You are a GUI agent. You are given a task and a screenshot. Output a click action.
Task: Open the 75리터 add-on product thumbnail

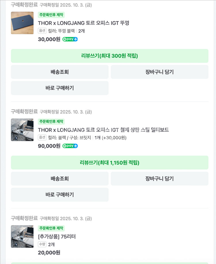coord(22,236)
